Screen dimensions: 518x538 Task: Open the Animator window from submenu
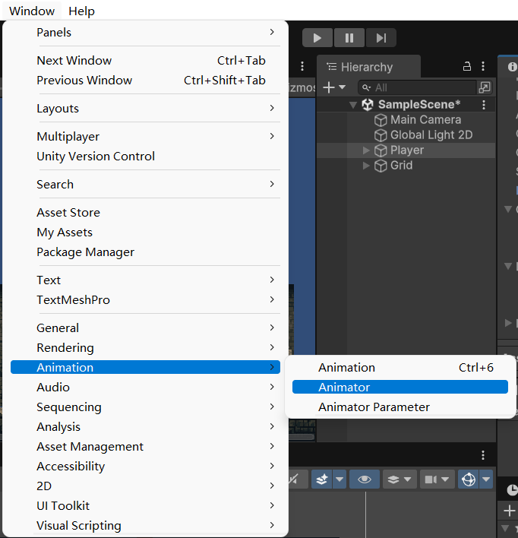pyautogui.click(x=400, y=387)
